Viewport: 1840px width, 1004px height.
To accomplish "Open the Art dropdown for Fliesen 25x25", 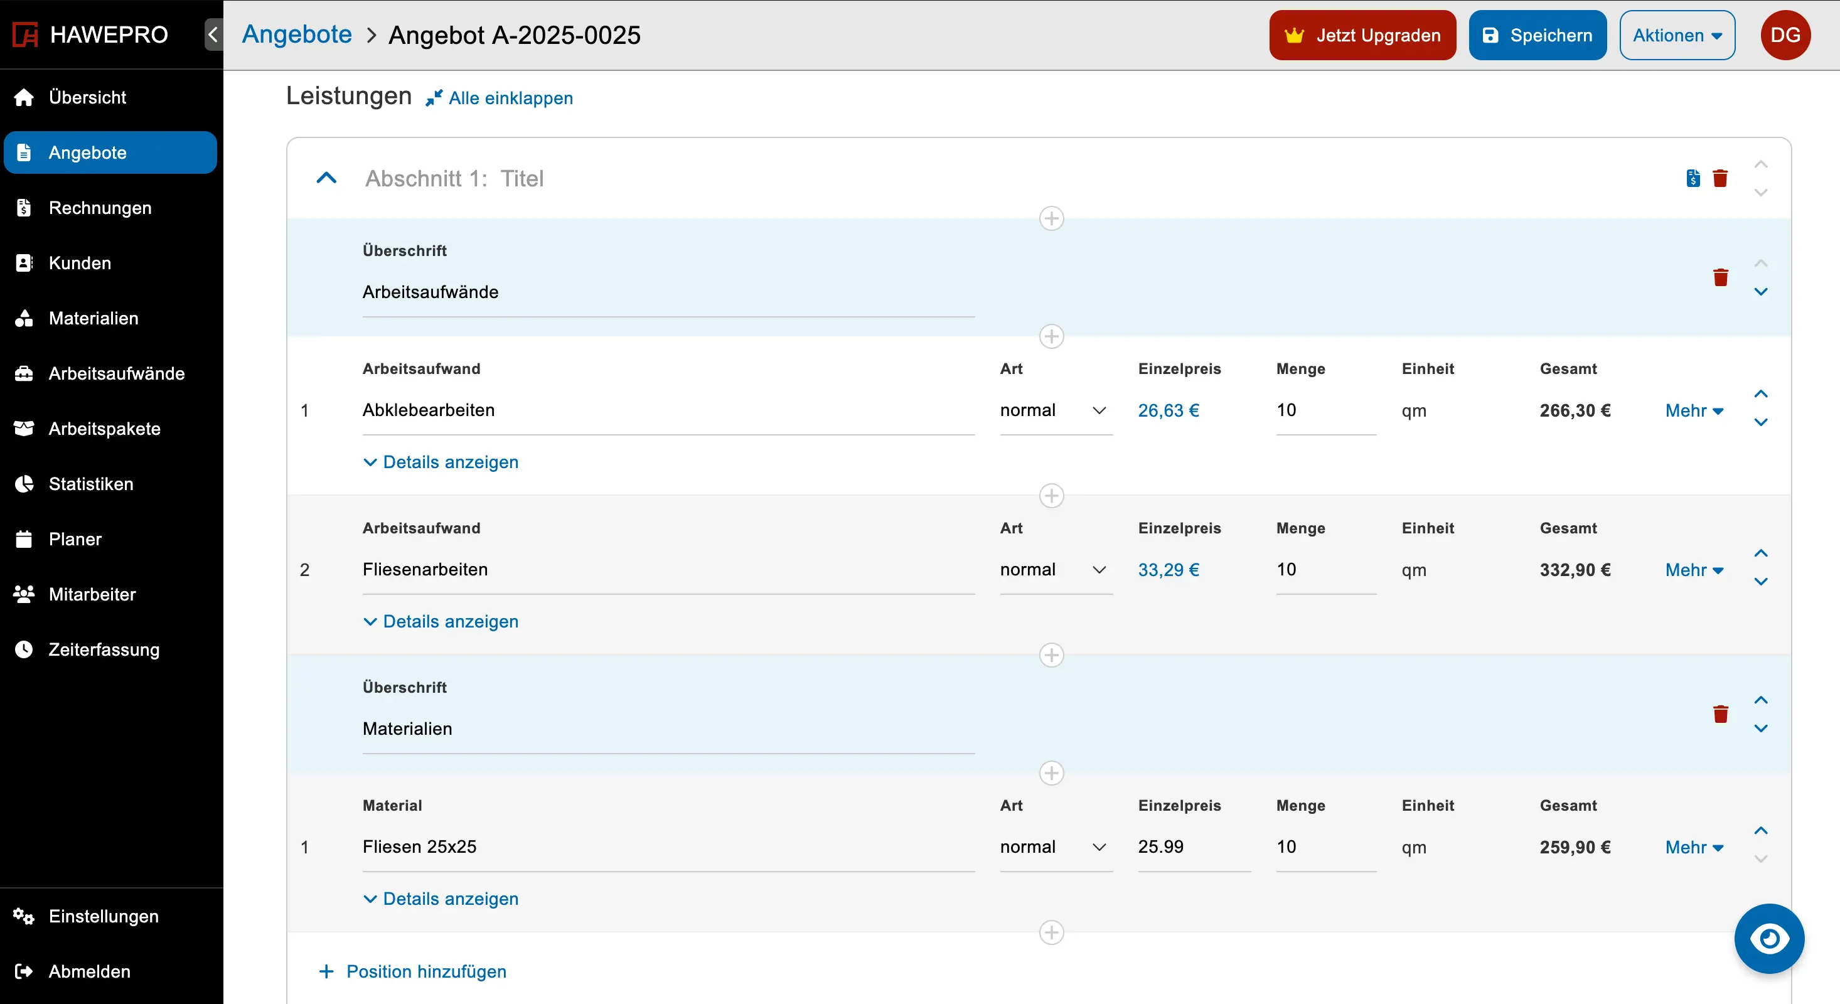I will click(1056, 847).
